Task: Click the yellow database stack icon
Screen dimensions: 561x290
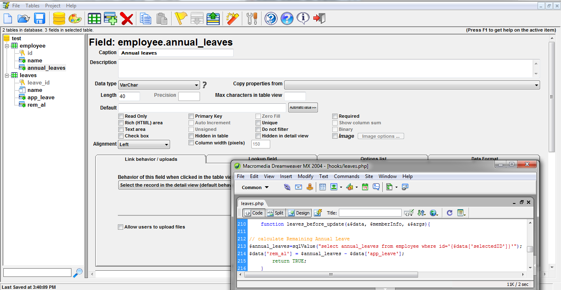Action: (x=59, y=18)
